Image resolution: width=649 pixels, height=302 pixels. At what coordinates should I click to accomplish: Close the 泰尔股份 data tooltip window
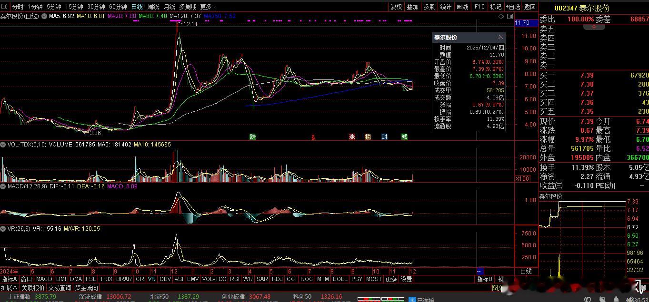pos(500,37)
